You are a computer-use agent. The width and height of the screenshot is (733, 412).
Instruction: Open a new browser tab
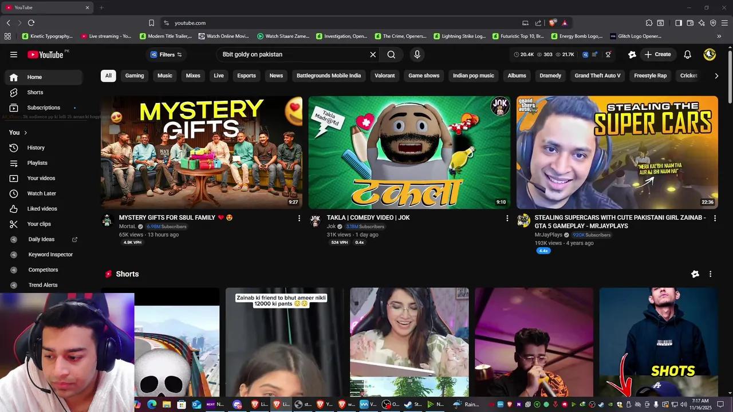click(101, 7)
